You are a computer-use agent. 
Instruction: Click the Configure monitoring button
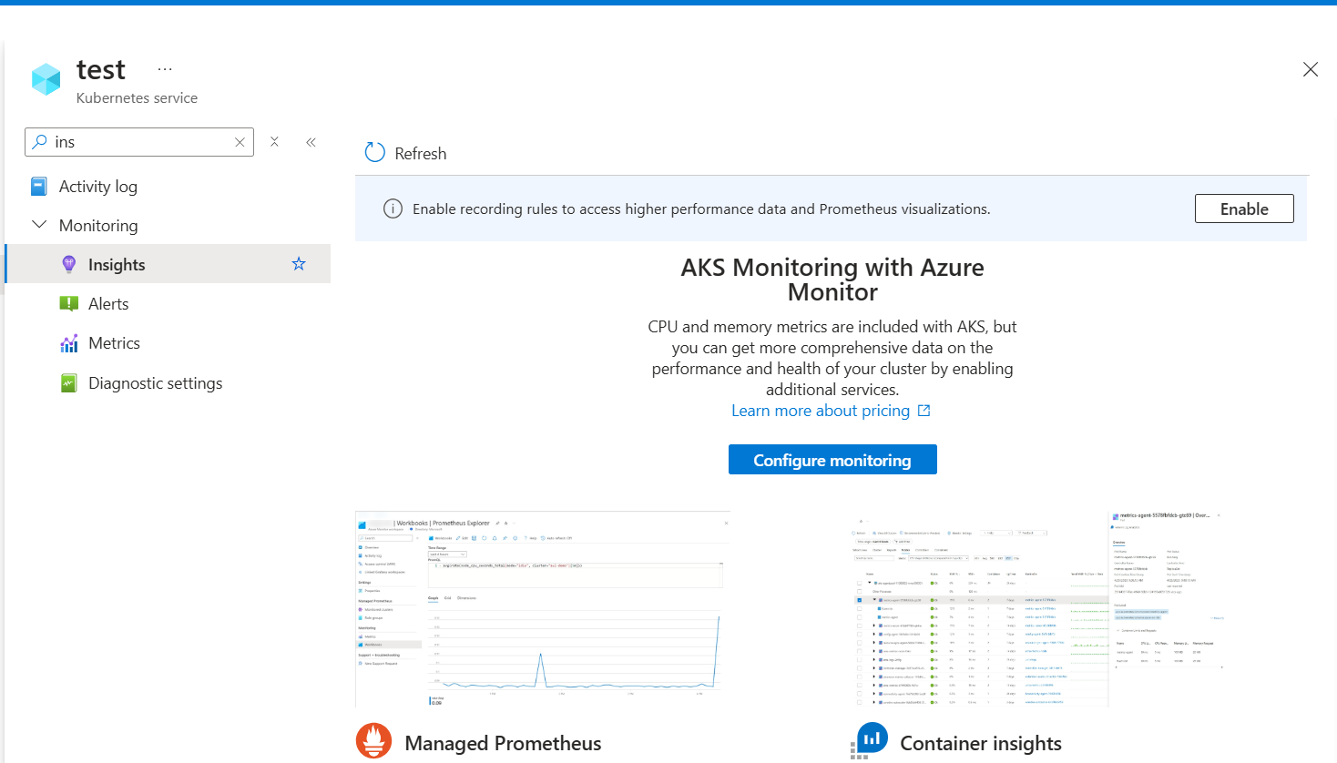point(832,460)
